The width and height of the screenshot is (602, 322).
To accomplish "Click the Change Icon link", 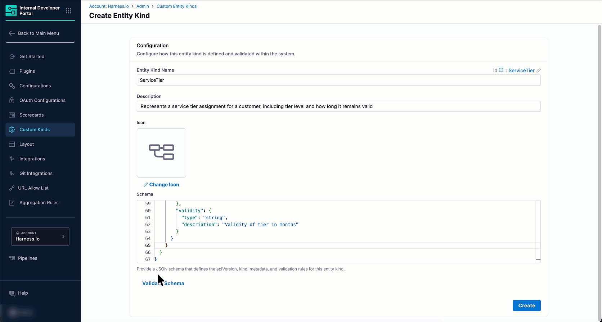I will (x=164, y=185).
